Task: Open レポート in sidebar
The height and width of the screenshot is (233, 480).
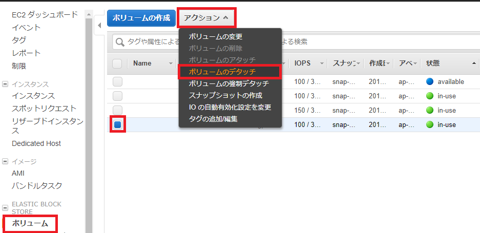Action: (x=26, y=53)
